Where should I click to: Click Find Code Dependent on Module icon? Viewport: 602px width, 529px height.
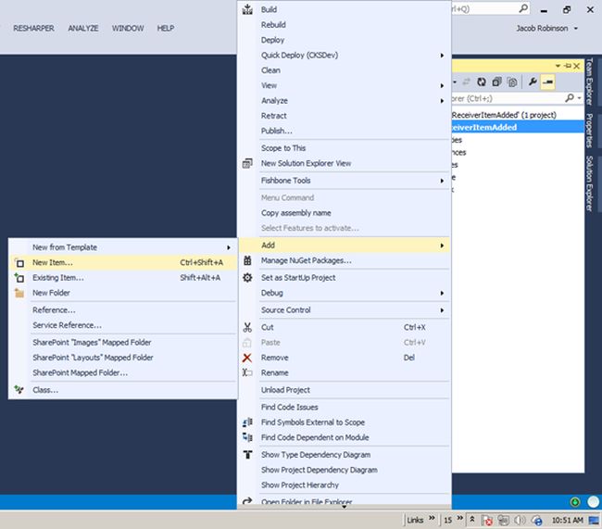pyautogui.click(x=247, y=437)
